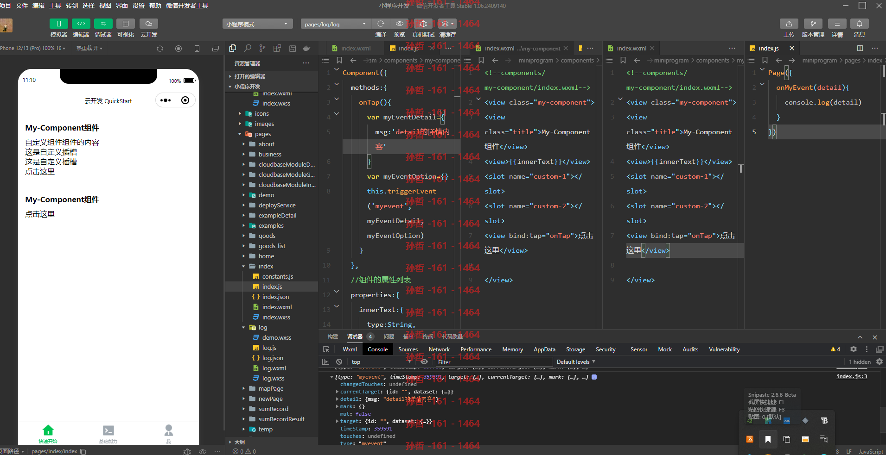Toggle the console sidebar panel icon
This screenshot has width=886, height=455.
[x=325, y=362]
